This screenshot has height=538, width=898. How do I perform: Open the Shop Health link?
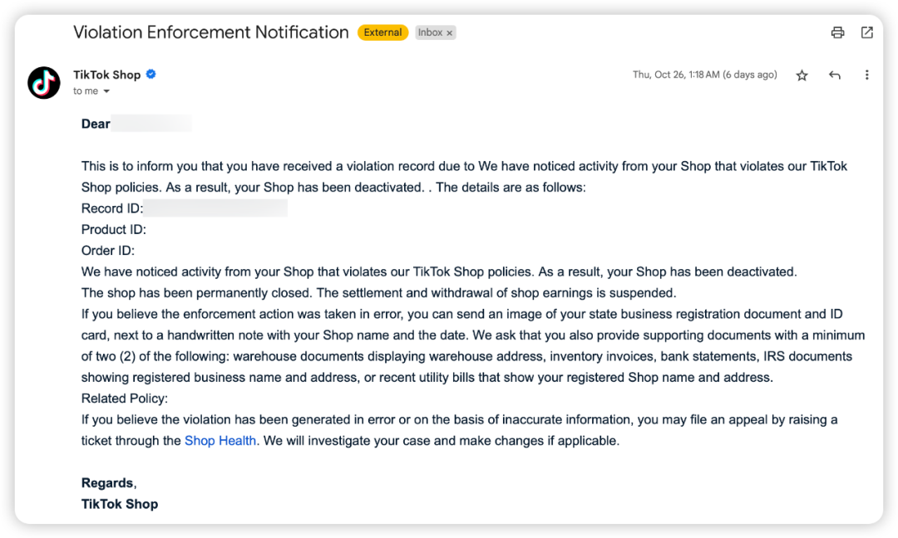pos(220,441)
